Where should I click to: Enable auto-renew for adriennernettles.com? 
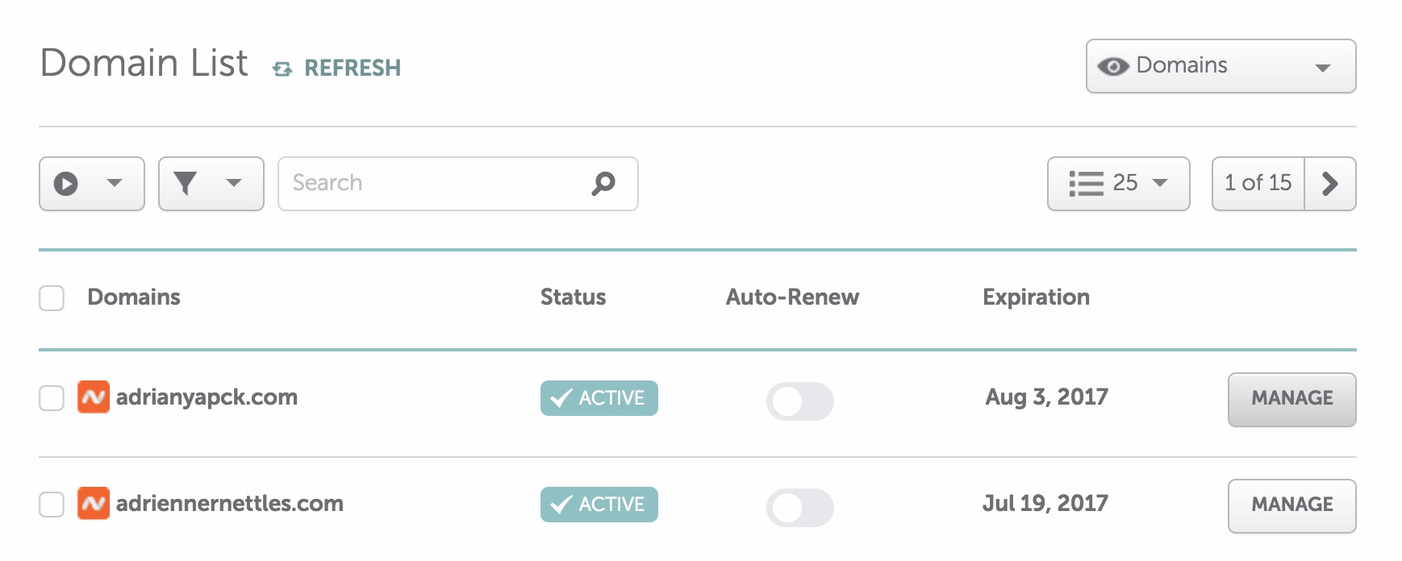pyautogui.click(x=800, y=507)
